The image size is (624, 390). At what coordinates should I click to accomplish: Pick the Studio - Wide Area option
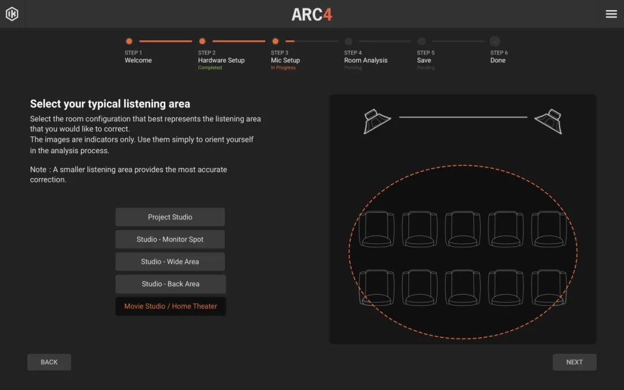[170, 262]
